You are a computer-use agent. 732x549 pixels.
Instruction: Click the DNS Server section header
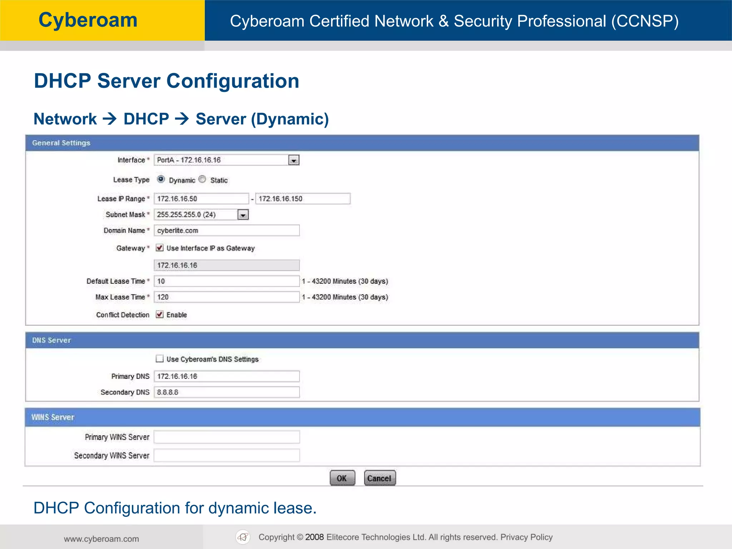pos(362,340)
